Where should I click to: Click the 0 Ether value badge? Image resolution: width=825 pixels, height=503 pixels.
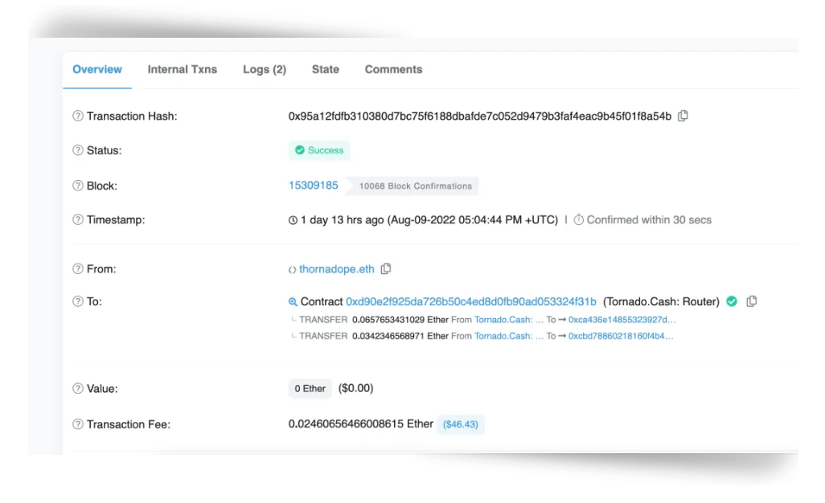310,388
